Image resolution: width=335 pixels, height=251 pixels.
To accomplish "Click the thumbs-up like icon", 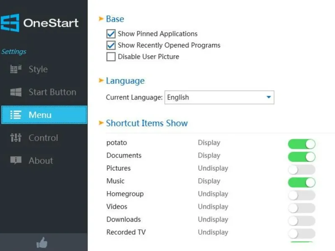I will point(42,242).
